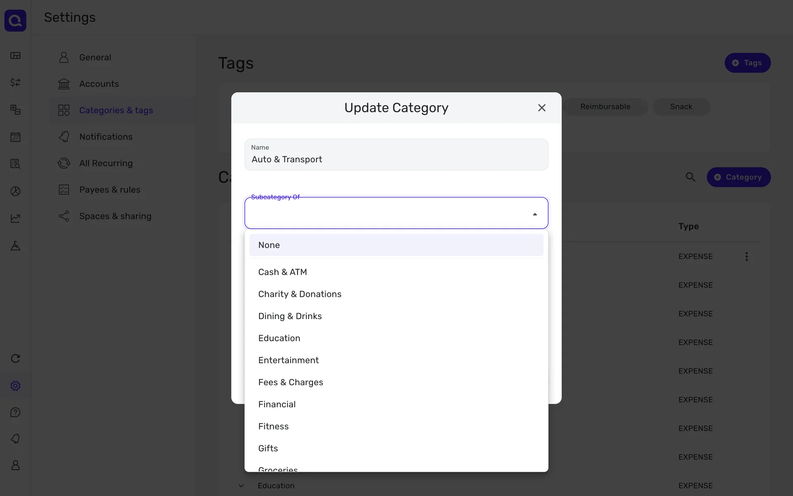The height and width of the screenshot is (496, 793).
Task: Go to Payees & rules settings
Action: [109, 190]
